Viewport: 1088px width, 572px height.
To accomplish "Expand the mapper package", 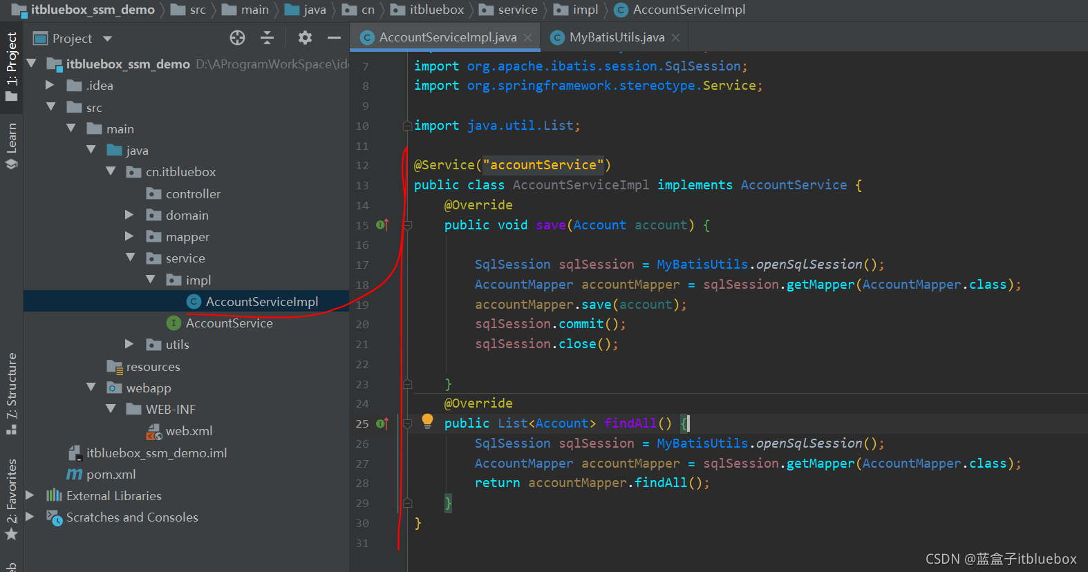I will [129, 236].
